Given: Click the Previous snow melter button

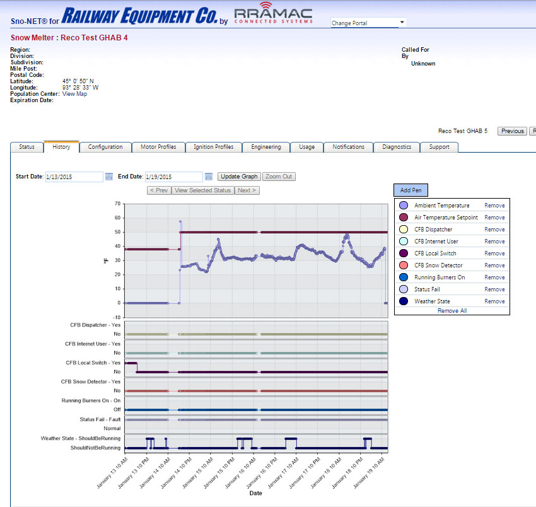Looking at the screenshot, I should click(513, 131).
